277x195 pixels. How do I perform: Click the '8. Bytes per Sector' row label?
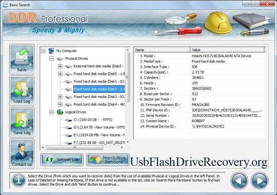[156, 94]
